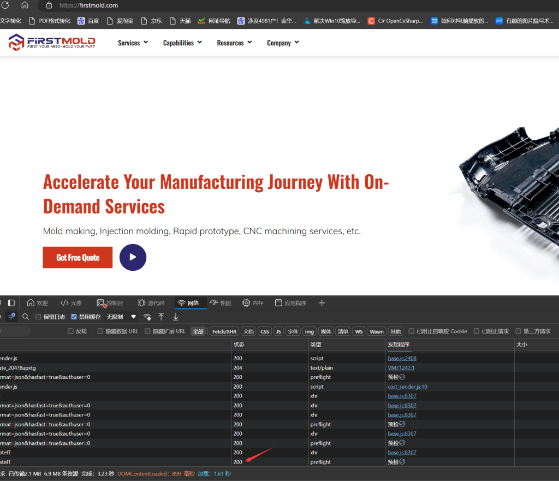Enable the 保留日志 checkbox

(x=38, y=317)
